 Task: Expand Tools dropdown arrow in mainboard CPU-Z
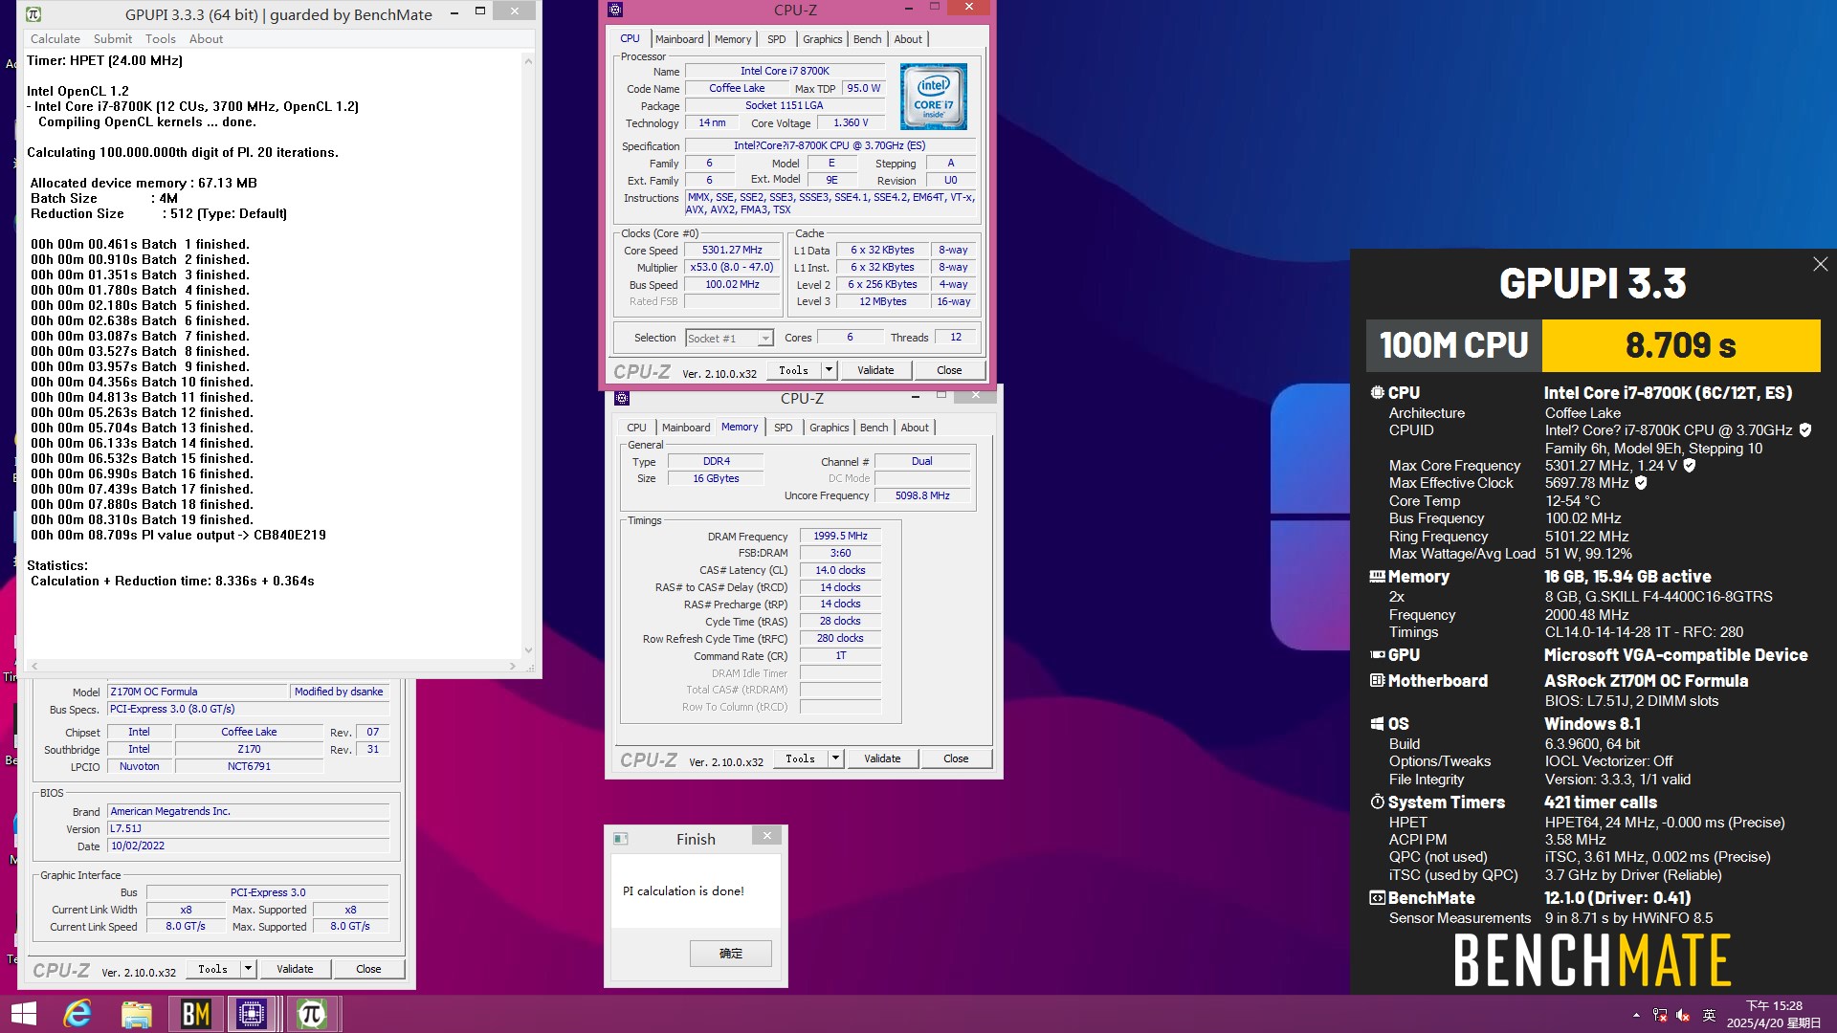(x=248, y=969)
